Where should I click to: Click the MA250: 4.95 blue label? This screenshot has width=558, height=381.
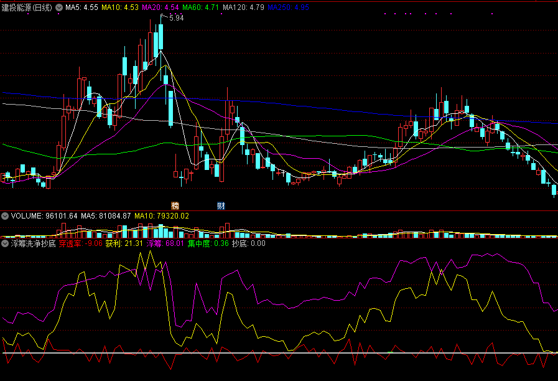[x=288, y=7]
